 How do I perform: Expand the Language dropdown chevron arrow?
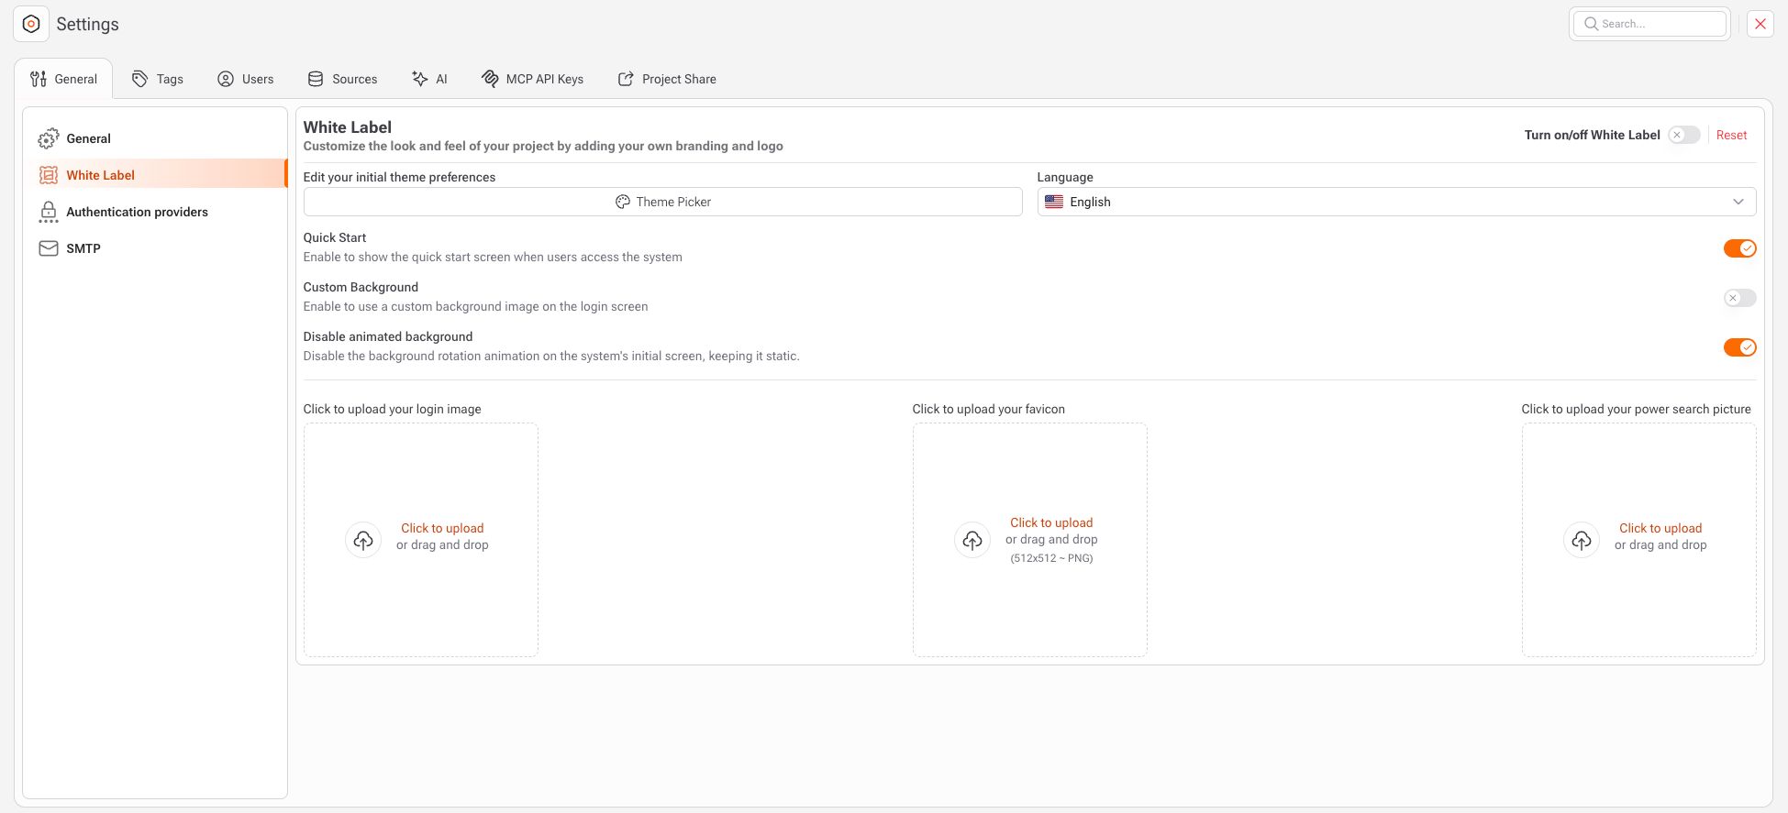pos(1738,202)
